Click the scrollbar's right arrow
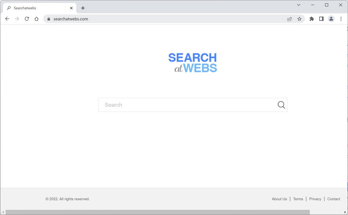 pyautogui.click(x=345, y=212)
